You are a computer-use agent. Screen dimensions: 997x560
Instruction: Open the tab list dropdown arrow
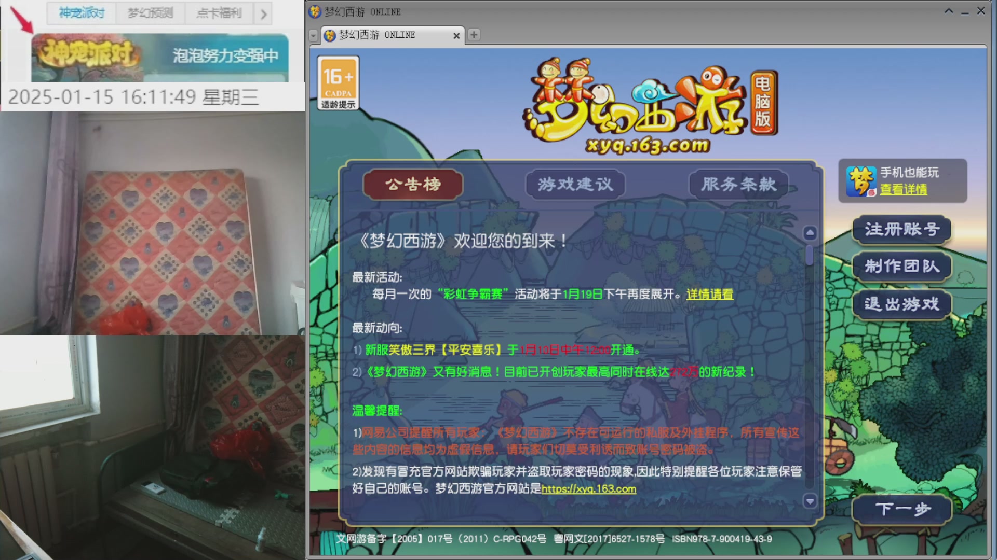(313, 35)
